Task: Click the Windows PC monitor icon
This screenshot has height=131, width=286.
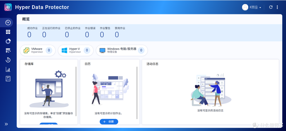Action: tap(102, 51)
